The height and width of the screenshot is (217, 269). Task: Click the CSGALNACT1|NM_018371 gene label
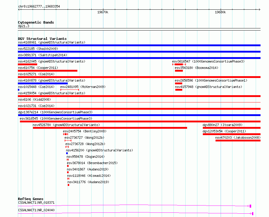(x=36, y=202)
